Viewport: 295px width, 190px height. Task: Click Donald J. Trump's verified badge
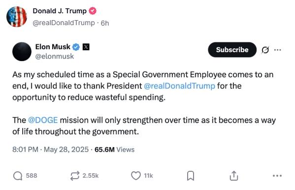(93, 11)
